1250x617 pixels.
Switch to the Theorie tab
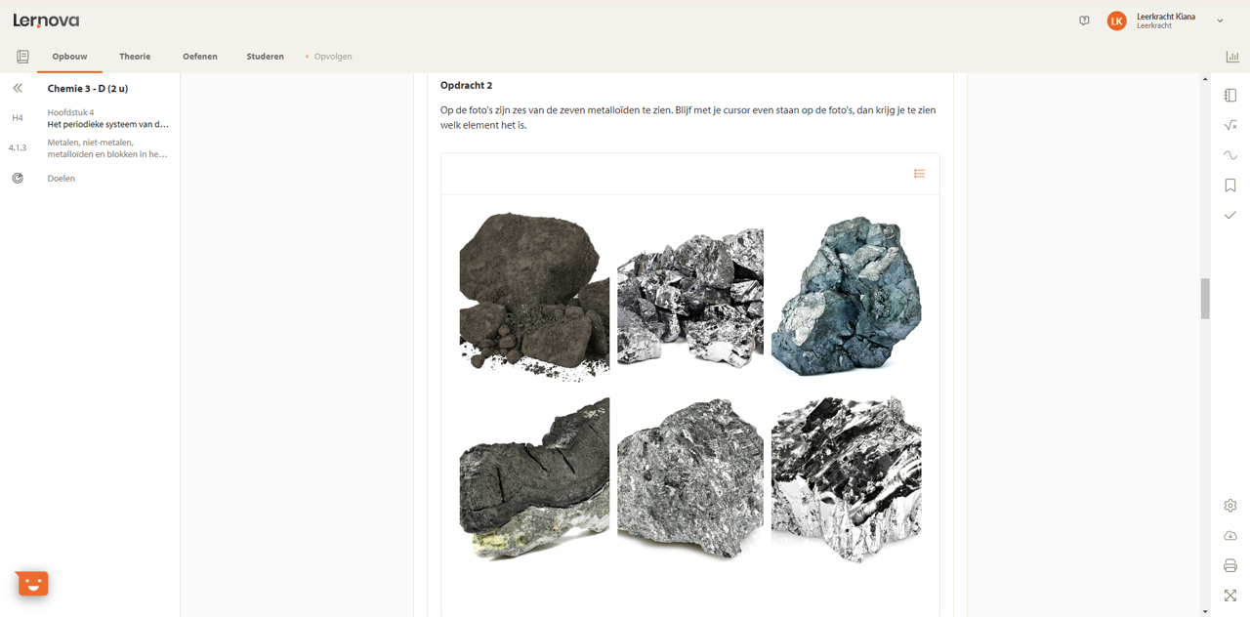point(135,57)
